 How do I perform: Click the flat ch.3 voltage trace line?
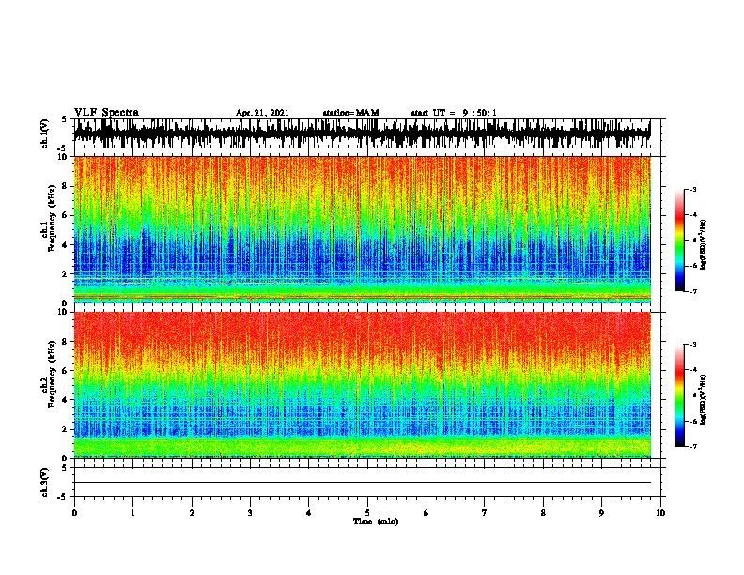tap(362, 483)
